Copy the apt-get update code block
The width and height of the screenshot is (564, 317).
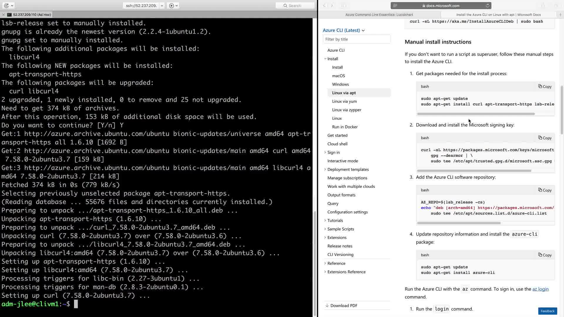pos(545,87)
